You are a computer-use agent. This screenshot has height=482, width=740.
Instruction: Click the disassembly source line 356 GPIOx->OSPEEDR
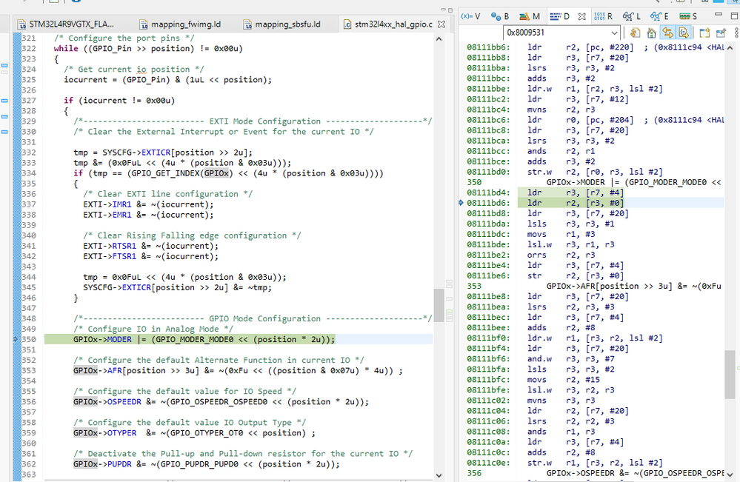coord(635,473)
